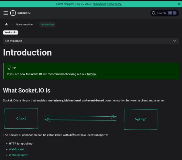Click the search magnifier icon
The image size is (182, 160).
(154, 13)
